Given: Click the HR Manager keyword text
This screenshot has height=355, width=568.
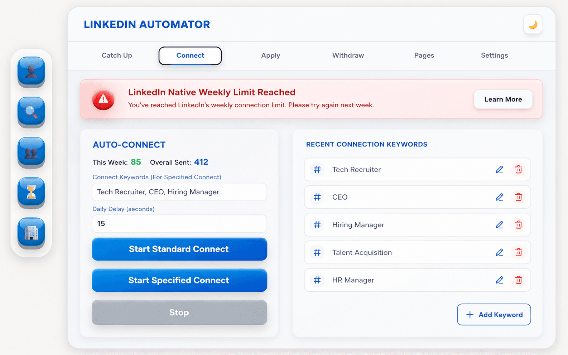Looking at the screenshot, I should [x=353, y=280].
